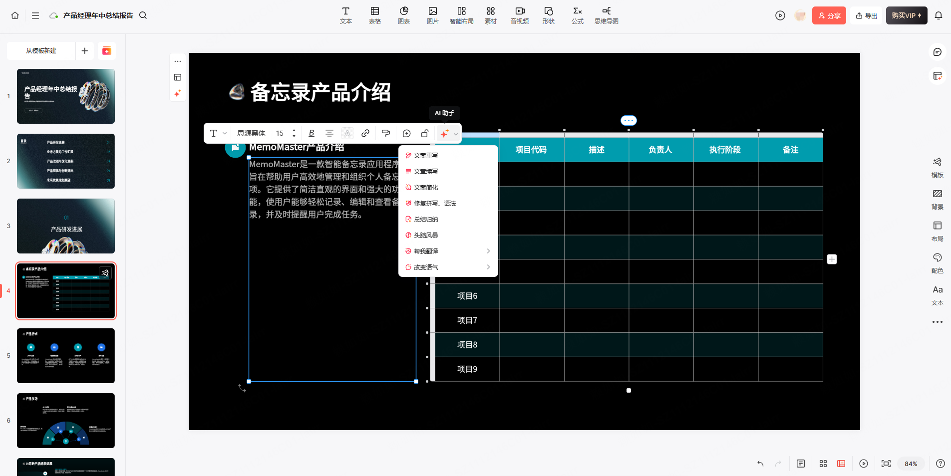Select slide 1 thumbnail

(x=66, y=96)
